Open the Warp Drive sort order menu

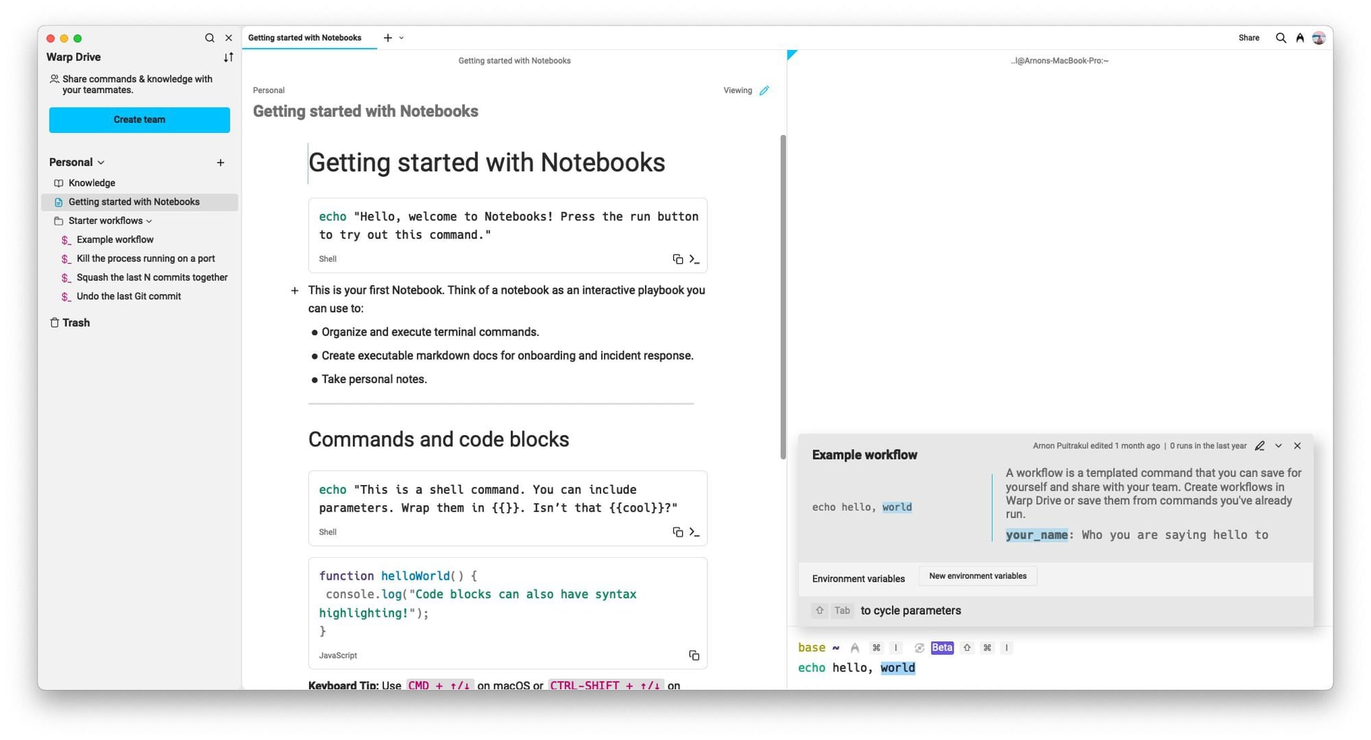(x=228, y=58)
